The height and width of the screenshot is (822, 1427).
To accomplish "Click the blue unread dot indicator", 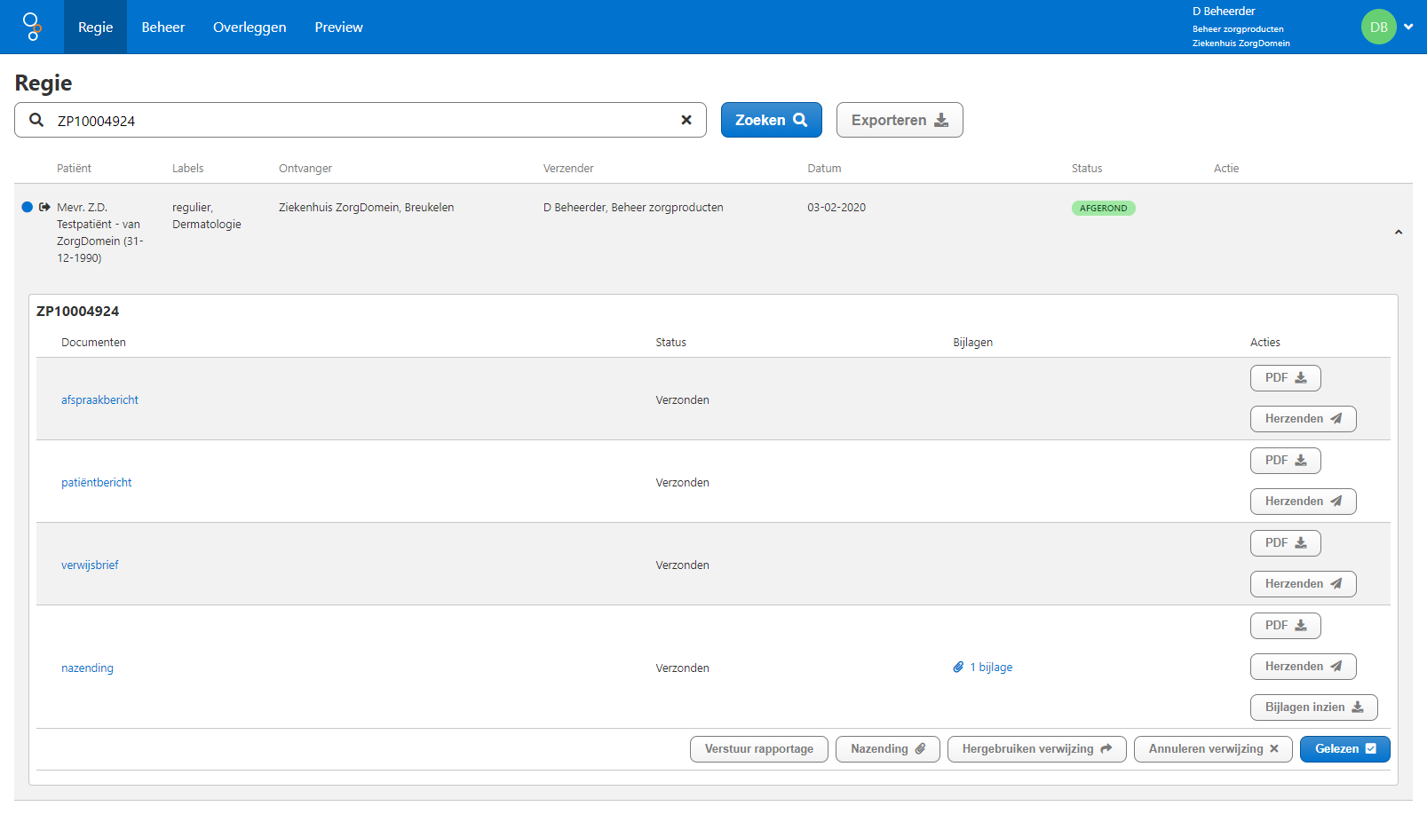I will pos(27,207).
